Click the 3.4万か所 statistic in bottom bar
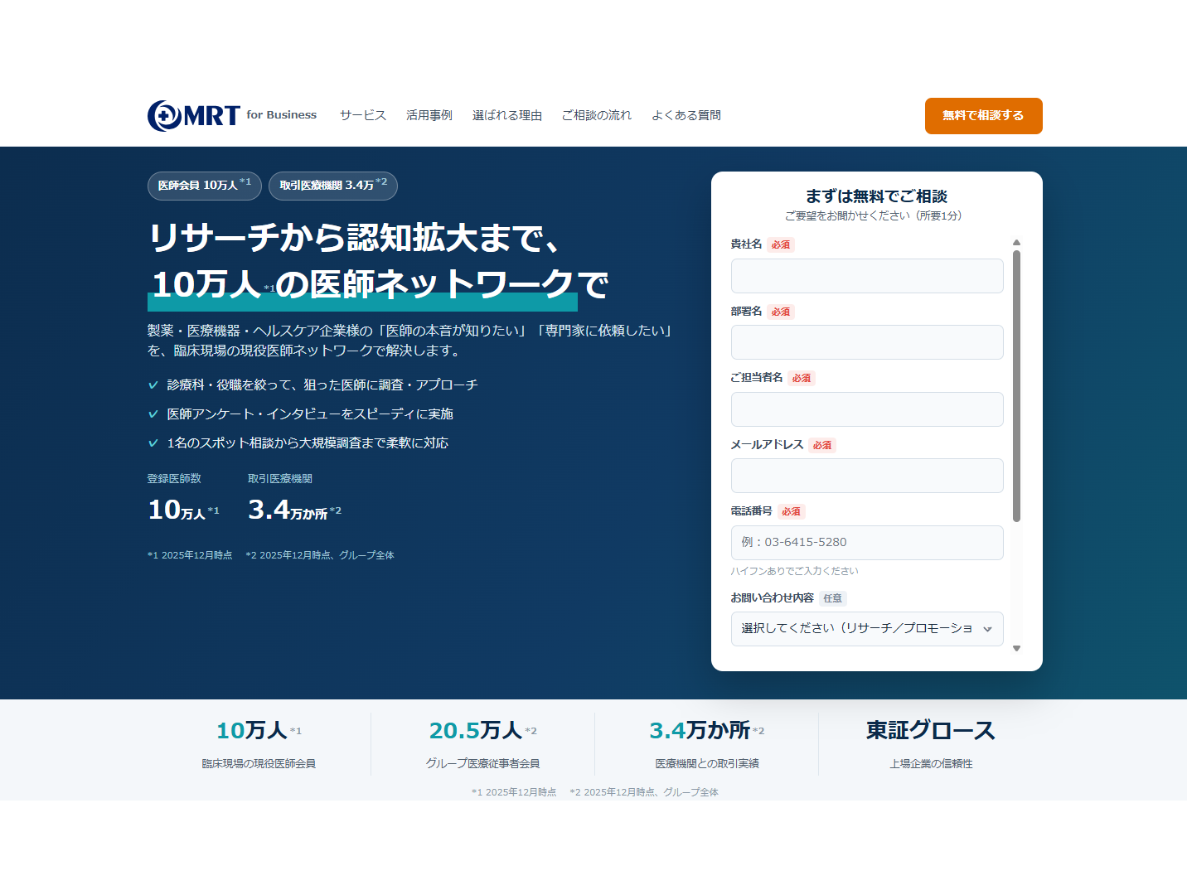The width and height of the screenshot is (1187, 890). [706, 730]
